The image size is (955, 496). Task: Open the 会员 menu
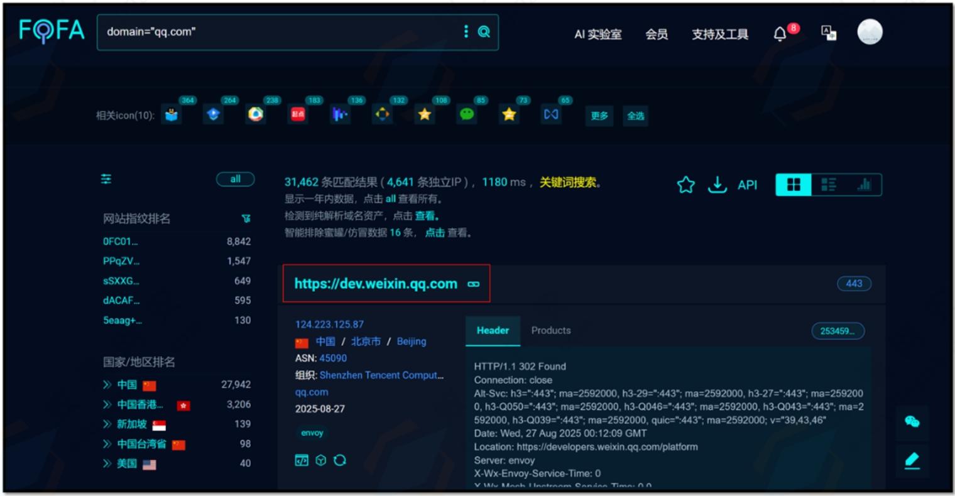pyautogui.click(x=657, y=35)
